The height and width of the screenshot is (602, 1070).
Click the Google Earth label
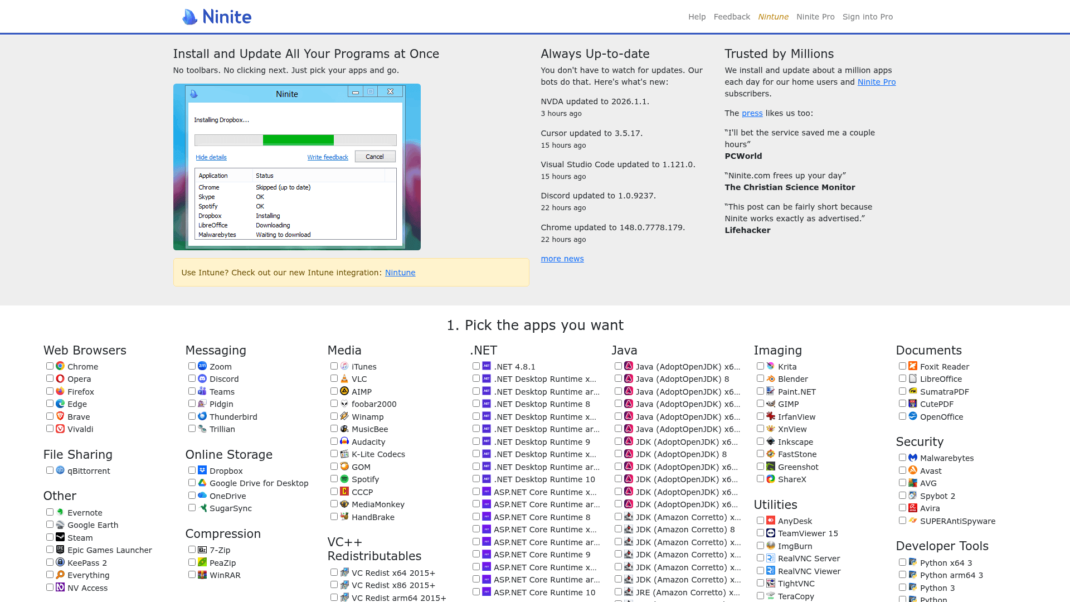coord(93,525)
